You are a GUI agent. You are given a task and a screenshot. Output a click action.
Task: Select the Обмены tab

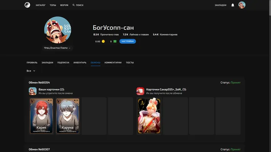tap(95, 63)
